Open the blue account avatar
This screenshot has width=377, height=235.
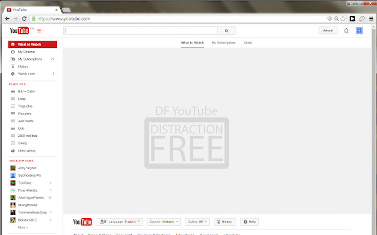[359, 31]
